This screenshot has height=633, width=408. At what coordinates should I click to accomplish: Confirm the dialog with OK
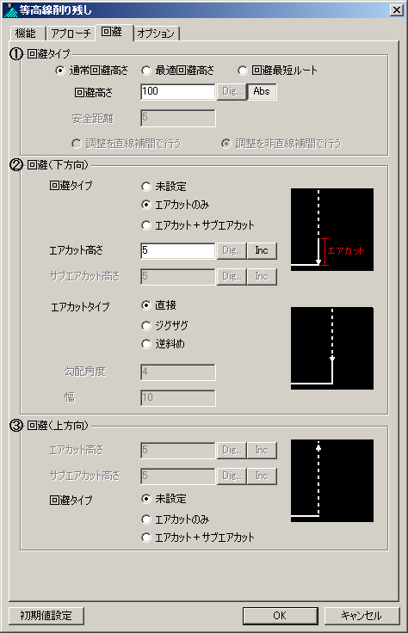tap(281, 616)
